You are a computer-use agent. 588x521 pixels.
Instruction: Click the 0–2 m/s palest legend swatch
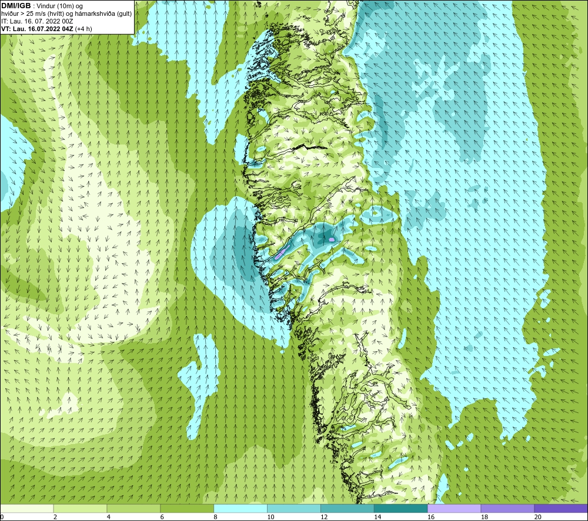27,508
